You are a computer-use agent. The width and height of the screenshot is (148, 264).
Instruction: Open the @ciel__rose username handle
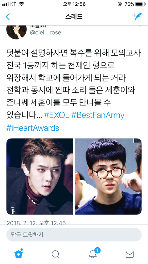point(45,32)
